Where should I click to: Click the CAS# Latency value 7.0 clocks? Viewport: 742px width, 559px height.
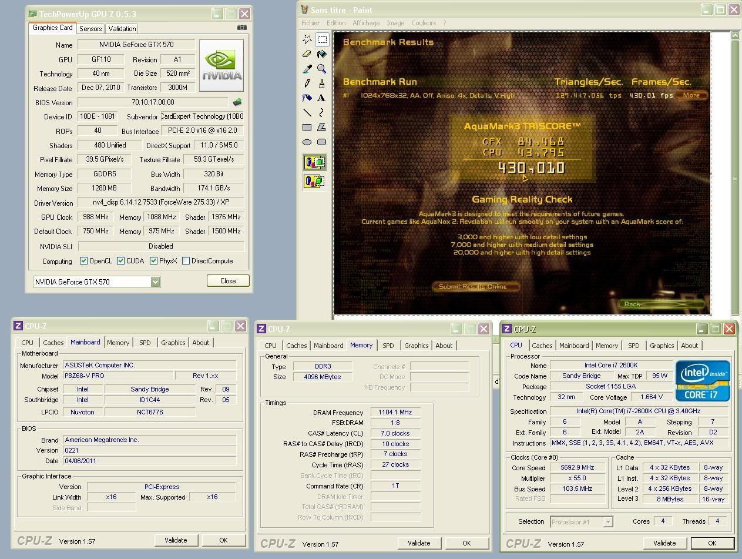[x=395, y=433]
